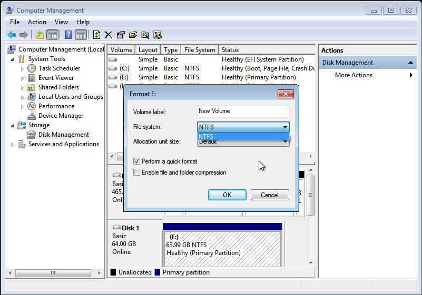Image resolution: width=422 pixels, height=295 pixels.
Task: Click the Explore magnifier toolbar icon
Action: (145, 35)
